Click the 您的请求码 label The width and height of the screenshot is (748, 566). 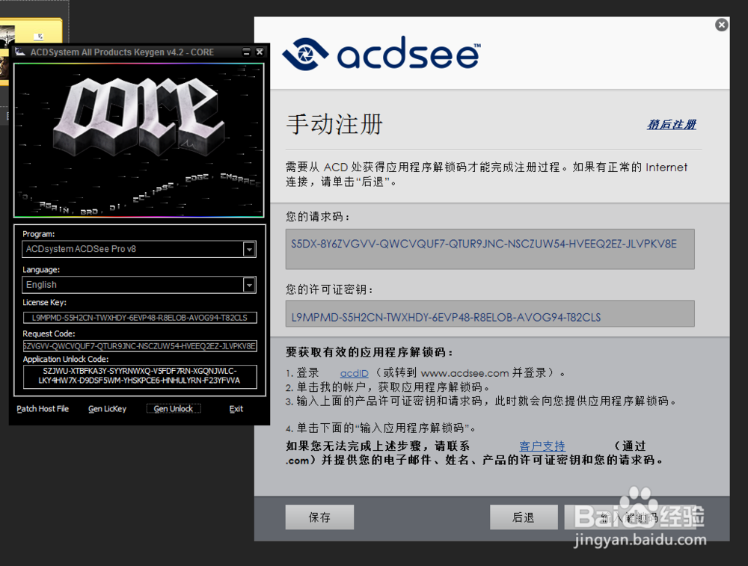(318, 217)
